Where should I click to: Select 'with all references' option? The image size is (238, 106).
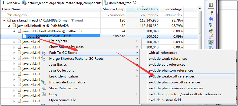coord(188,53)
